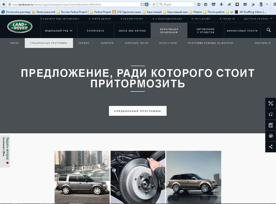
Task: Open the downloads arrow in the browser toolbar
Action: coord(221,4)
